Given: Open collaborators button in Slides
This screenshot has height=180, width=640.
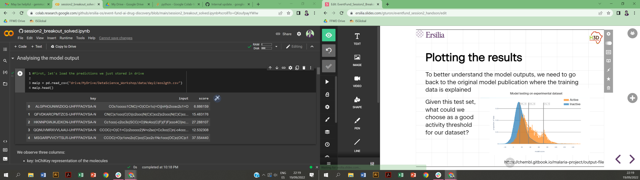Looking at the screenshot, I should (632, 33).
